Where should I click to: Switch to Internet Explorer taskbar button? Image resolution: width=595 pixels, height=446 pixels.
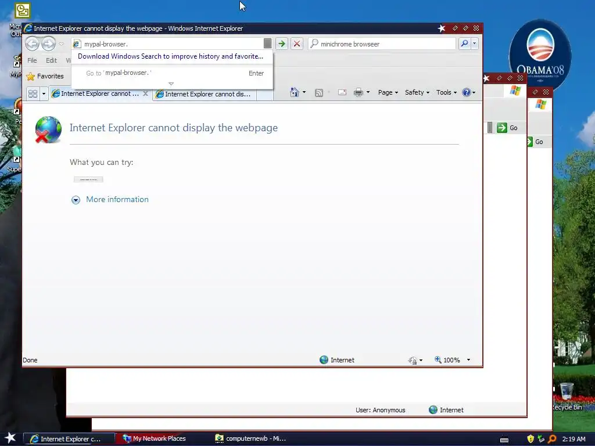coord(69,439)
